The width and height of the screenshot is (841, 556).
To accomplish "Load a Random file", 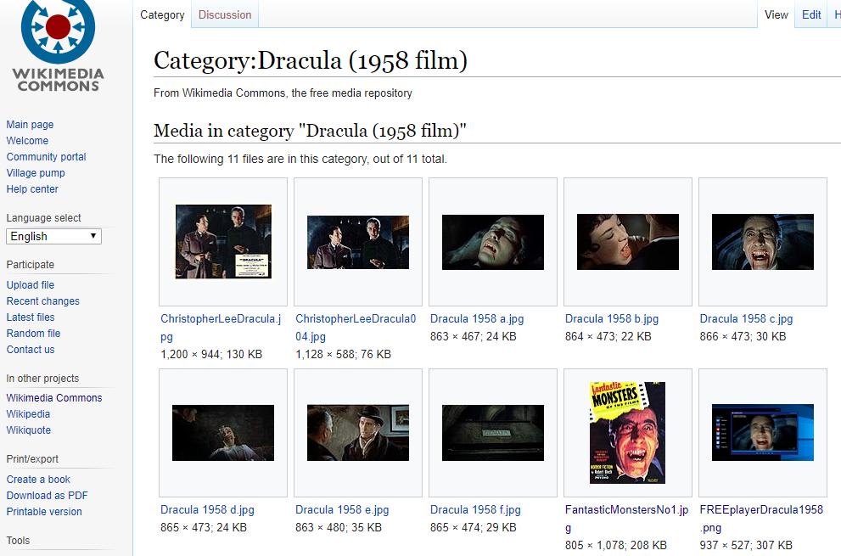I will pyautogui.click(x=33, y=334).
